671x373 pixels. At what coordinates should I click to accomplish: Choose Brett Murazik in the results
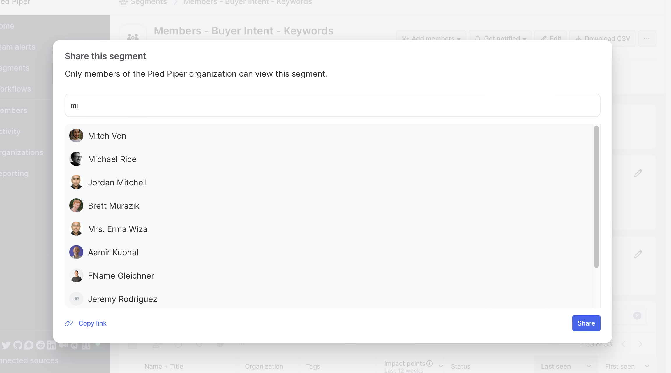pyautogui.click(x=114, y=206)
